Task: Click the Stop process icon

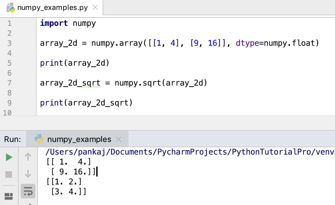Action: click(9, 174)
